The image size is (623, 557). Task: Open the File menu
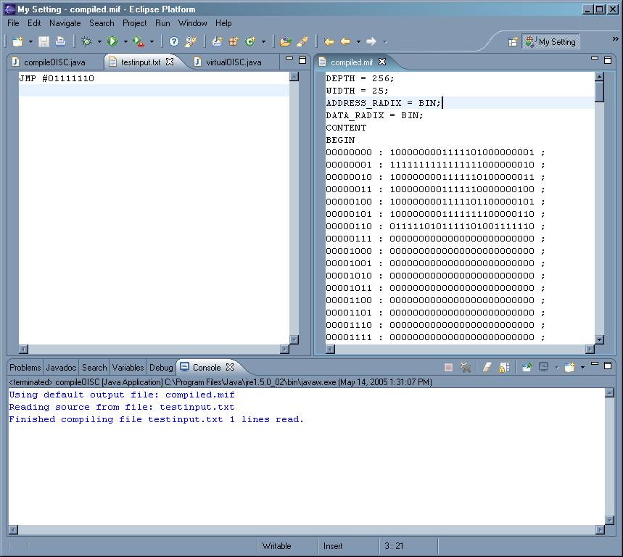pos(13,23)
